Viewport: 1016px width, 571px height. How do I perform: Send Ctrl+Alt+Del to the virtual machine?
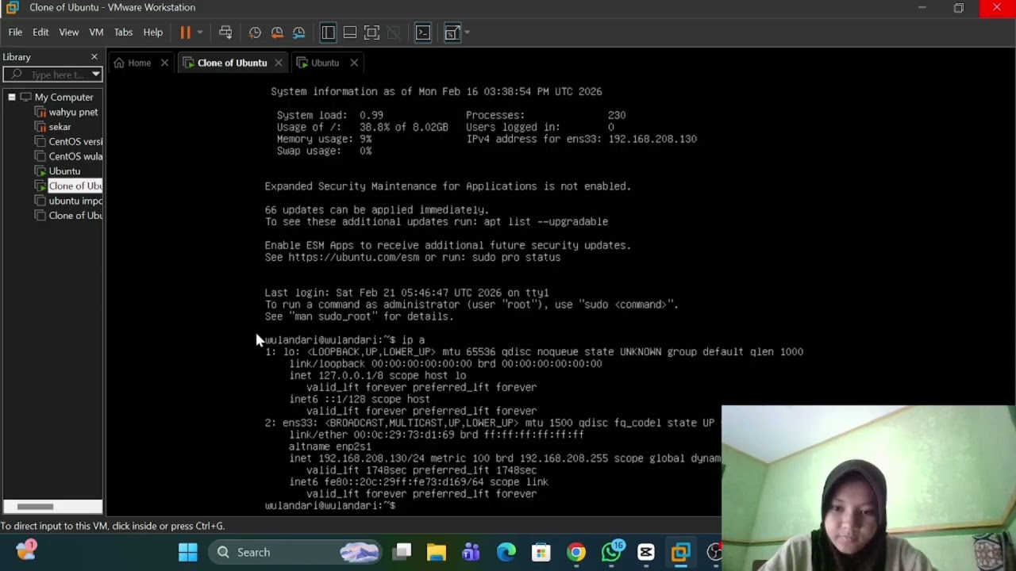click(225, 33)
